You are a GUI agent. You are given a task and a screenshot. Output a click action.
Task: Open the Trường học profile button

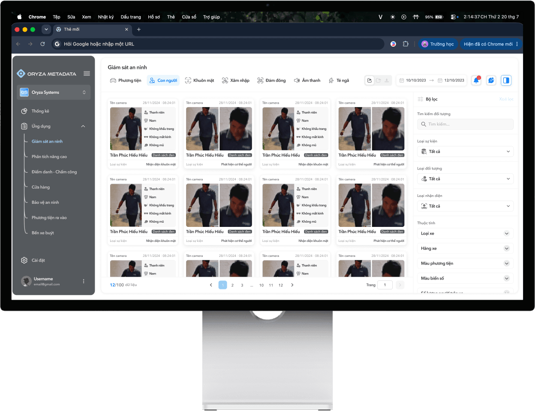pyautogui.click(x=438, y=44)
